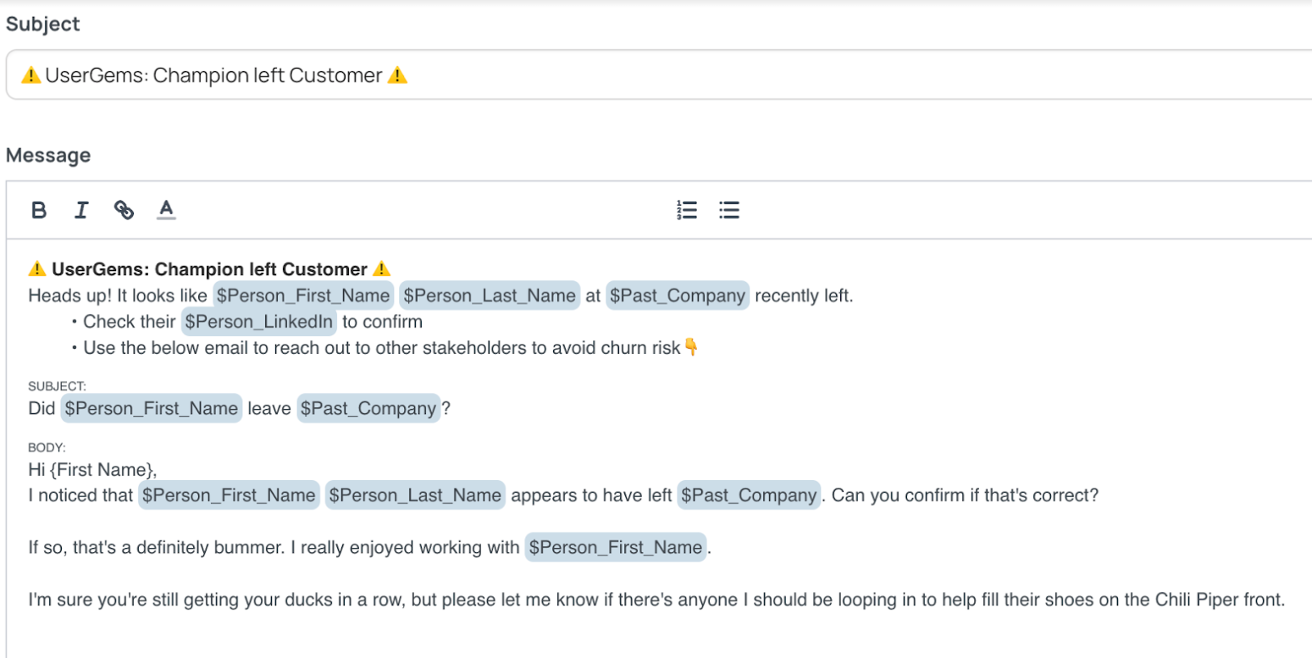Click $Person_First_Name chip after 'enjoyed working with'
1312x658 pixels.
tap(616, 548)
